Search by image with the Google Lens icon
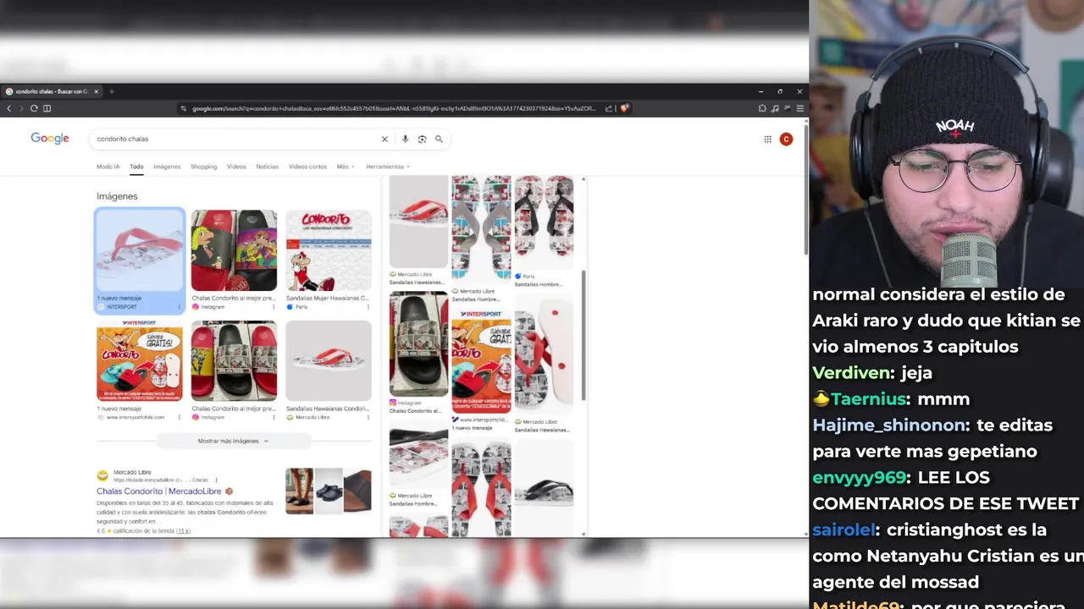The width and height of the screenshot is (1084, 609). (422, 139)
